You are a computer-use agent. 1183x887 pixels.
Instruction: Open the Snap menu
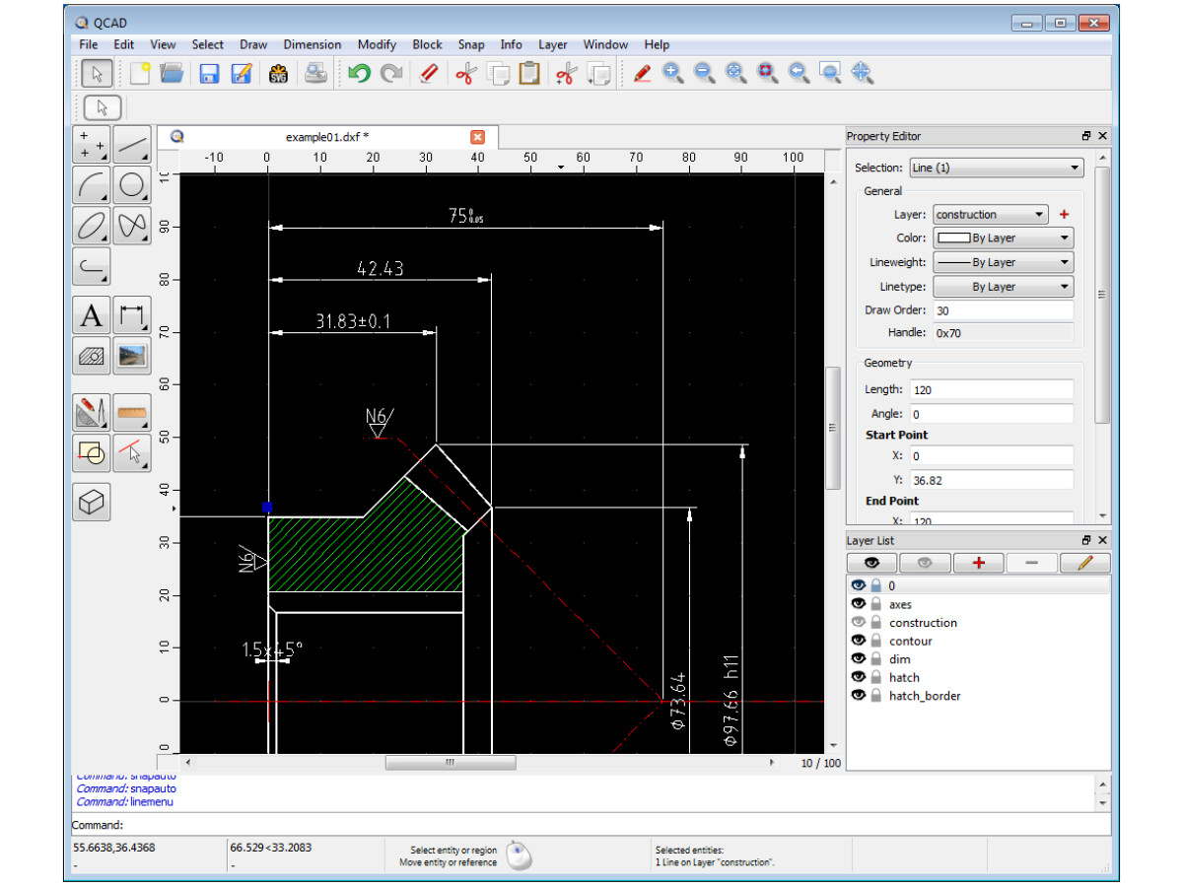[471, 44]
